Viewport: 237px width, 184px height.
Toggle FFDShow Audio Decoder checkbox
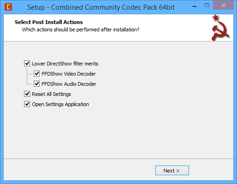click(36, 84)
